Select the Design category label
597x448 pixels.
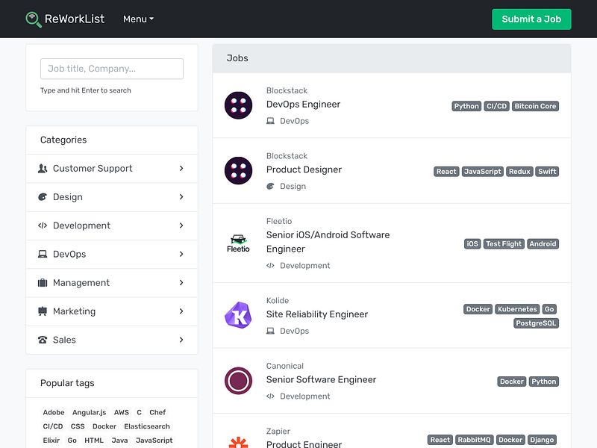68,197
